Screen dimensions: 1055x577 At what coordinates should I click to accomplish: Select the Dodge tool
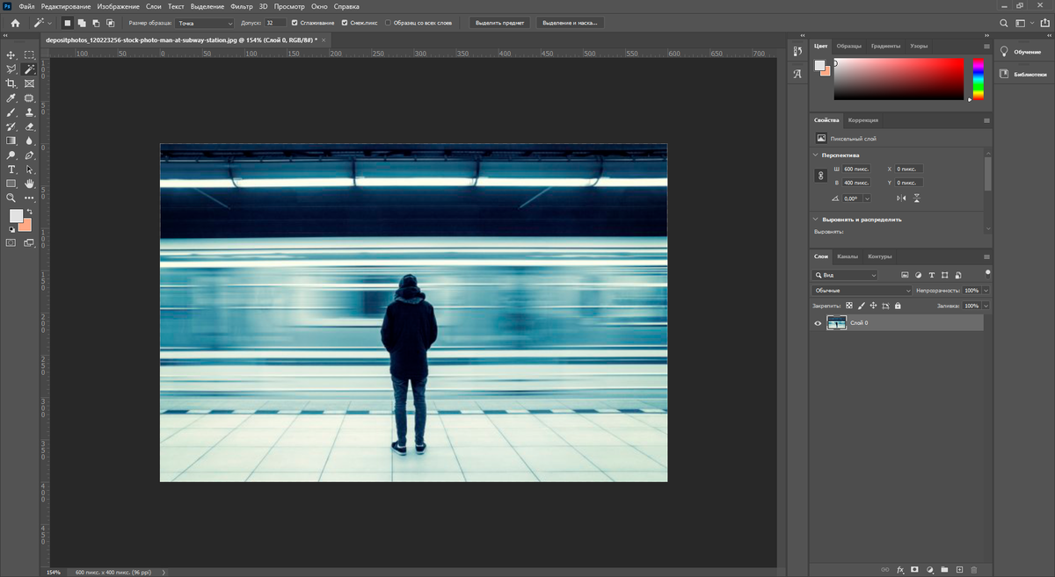point(11,155)
